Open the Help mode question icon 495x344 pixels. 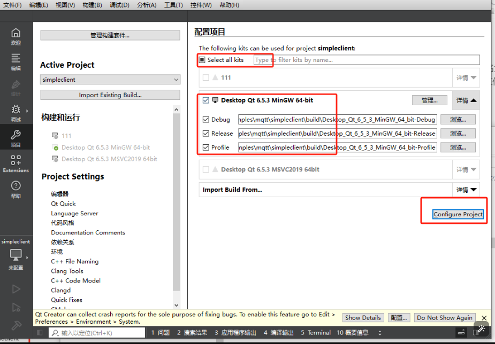click(x=16, y=186)
